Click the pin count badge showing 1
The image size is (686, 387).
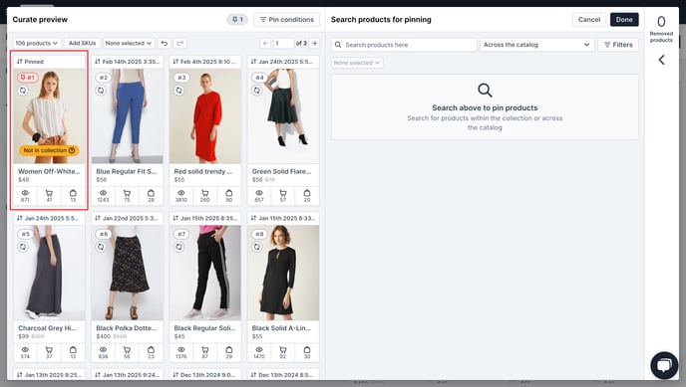(x=237, y=20)
